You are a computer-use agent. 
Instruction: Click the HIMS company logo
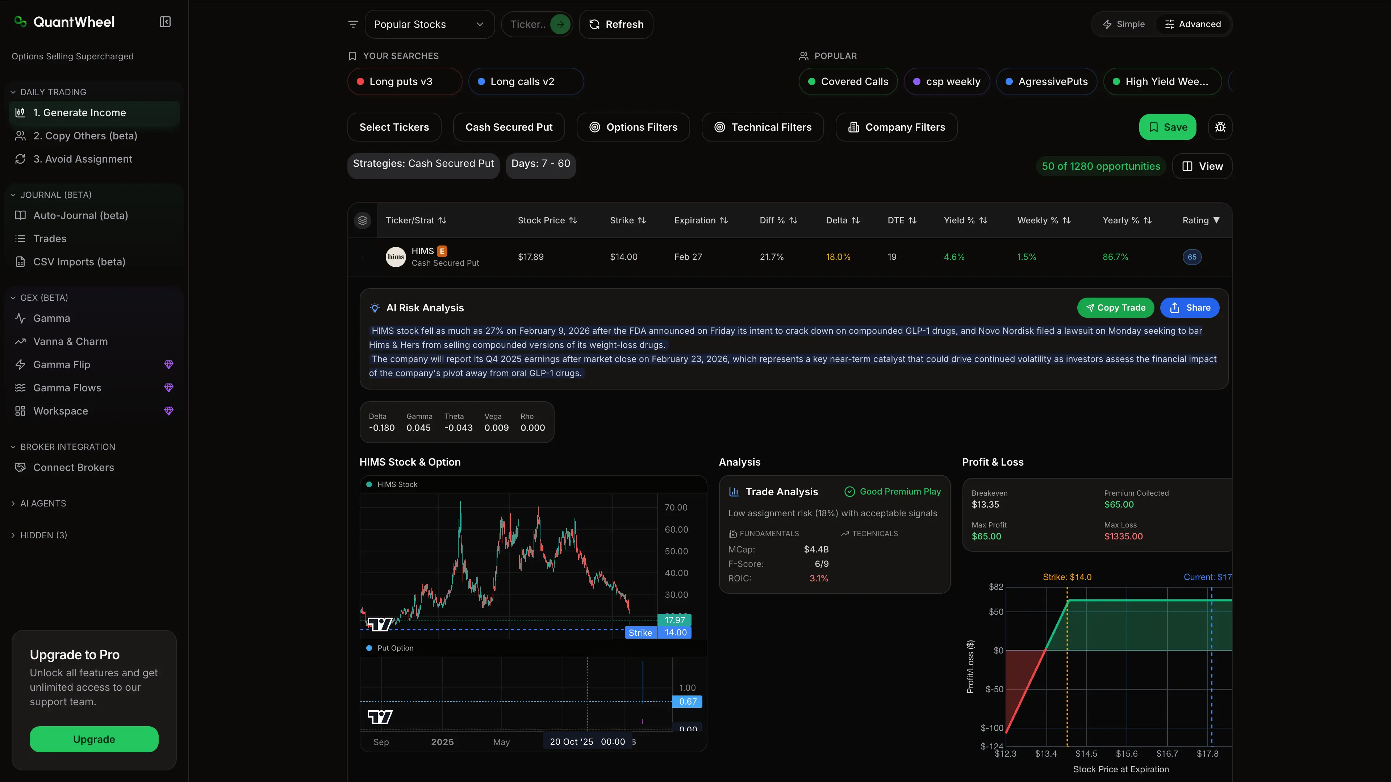(x=396, y=257)
